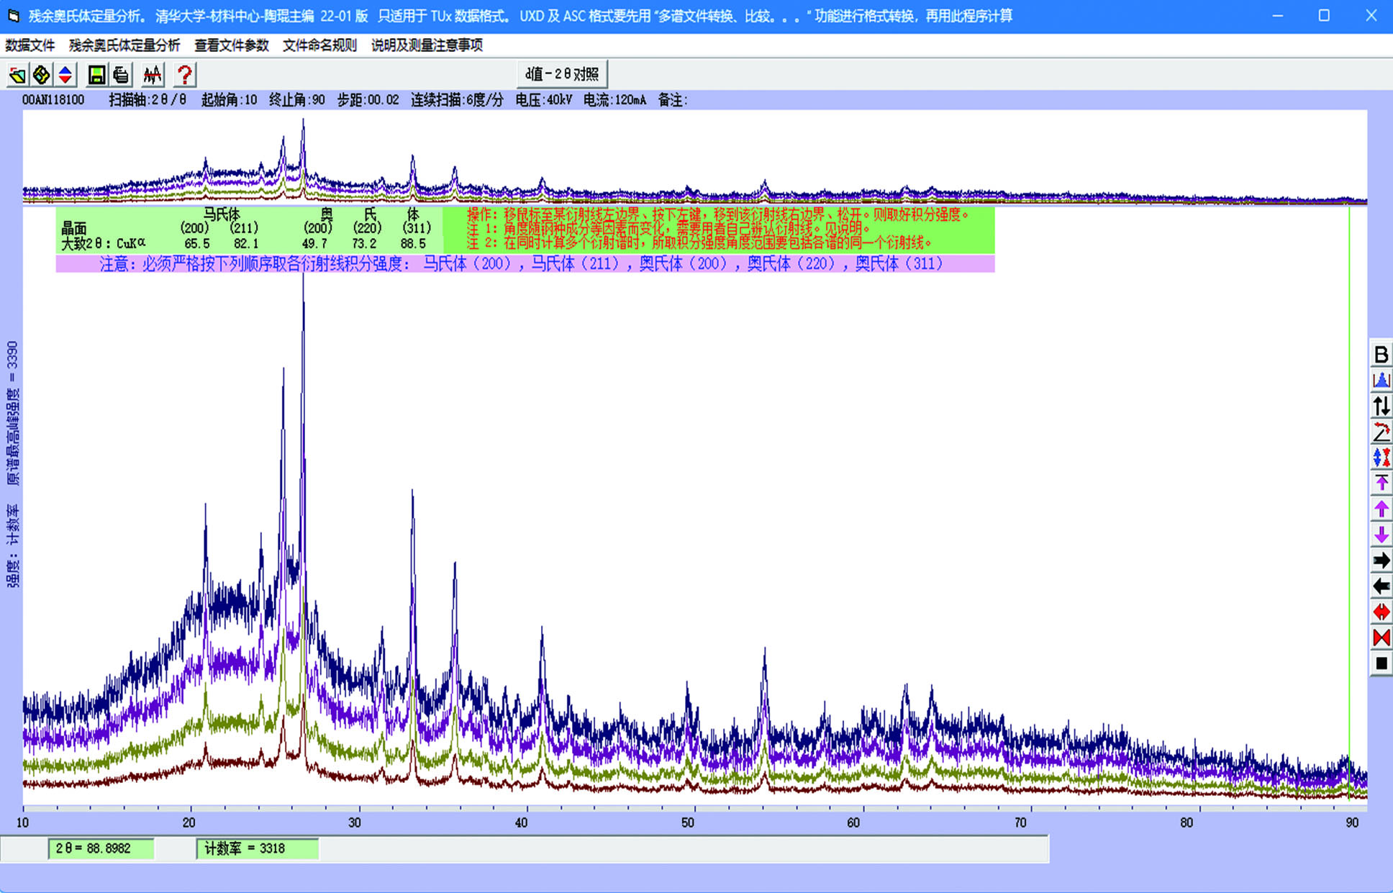Click the B button on right toolbar

click(1381, 355)
